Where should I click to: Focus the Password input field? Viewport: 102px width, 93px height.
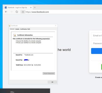pyautogui.click(x=97, y=43)
